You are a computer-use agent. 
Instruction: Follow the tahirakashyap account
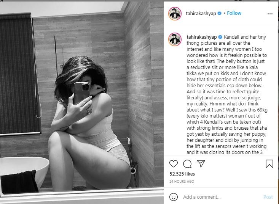coord(234,13)
